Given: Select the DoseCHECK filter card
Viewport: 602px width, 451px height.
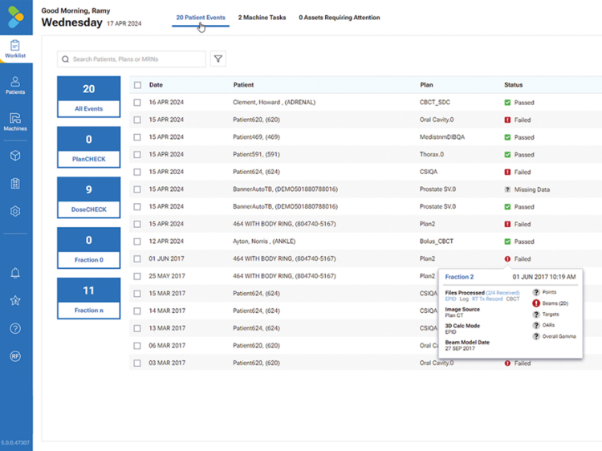Looking at the screenshot, I should pos(88,197).
